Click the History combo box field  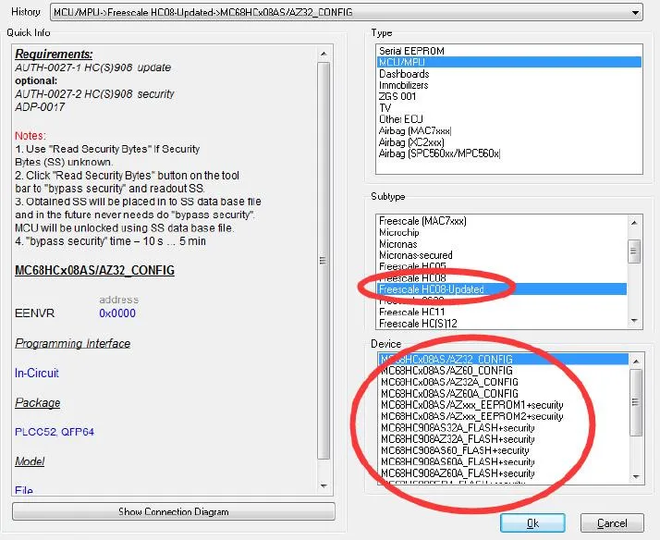click(346, 13)
